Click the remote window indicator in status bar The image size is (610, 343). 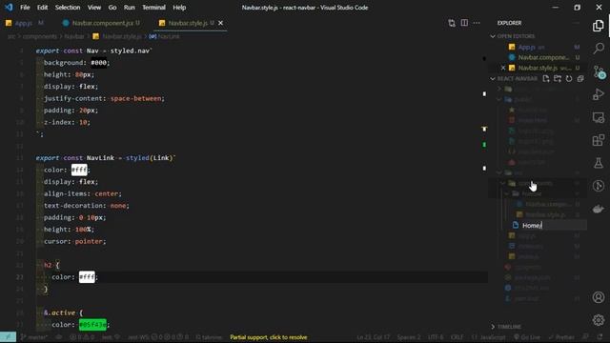[x=8, y=337]
